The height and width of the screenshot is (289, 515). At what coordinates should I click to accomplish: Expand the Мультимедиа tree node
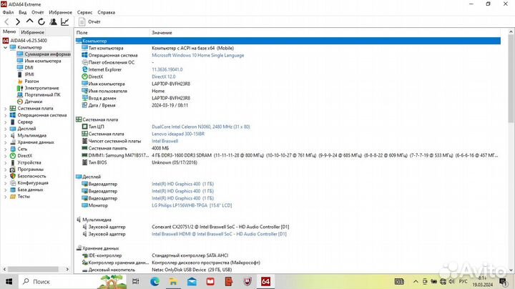point(5,135)
